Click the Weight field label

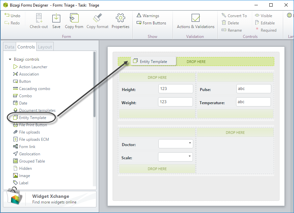(x=129, y=103)
